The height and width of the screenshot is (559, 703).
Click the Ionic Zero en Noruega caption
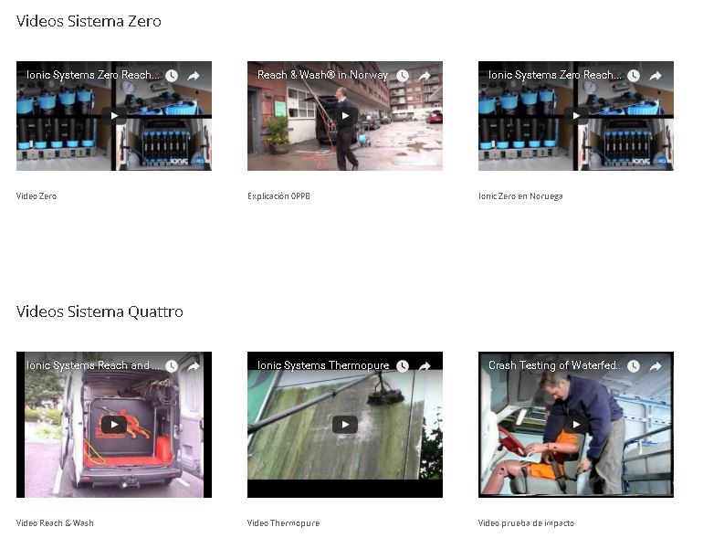click(x=520, y=196)
